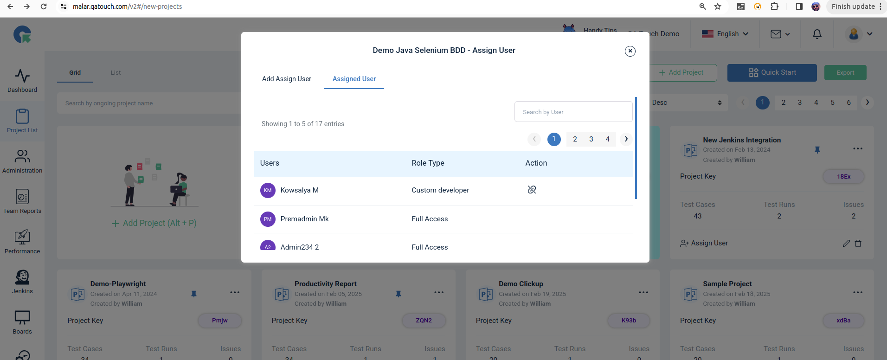Click the xdBa project key badge

[x=843, y=321]
